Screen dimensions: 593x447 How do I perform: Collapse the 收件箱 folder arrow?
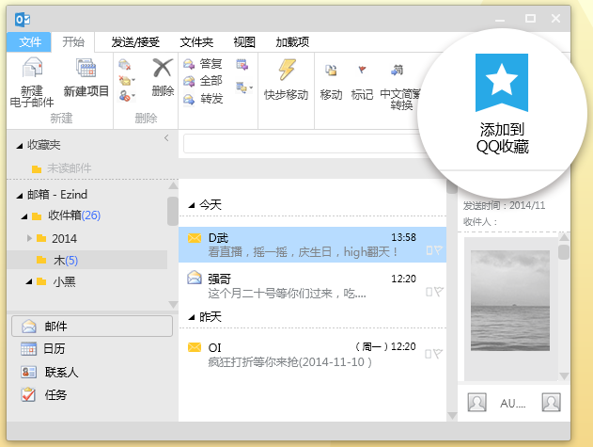pos(24,216)
